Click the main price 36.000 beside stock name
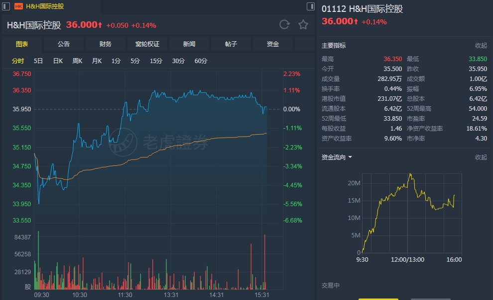This screenshot has height=300, width=493. click(x=82, y=25)
